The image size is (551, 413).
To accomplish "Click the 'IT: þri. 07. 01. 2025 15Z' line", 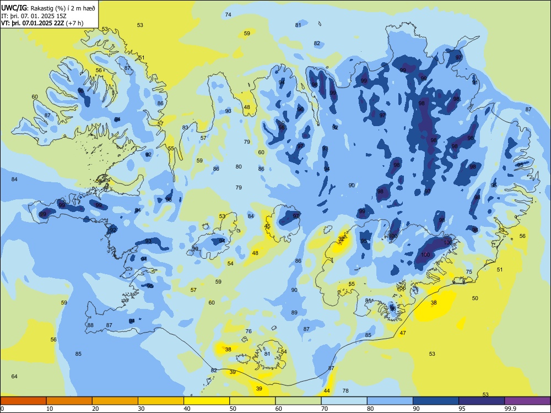I will (x=34, y=16).
